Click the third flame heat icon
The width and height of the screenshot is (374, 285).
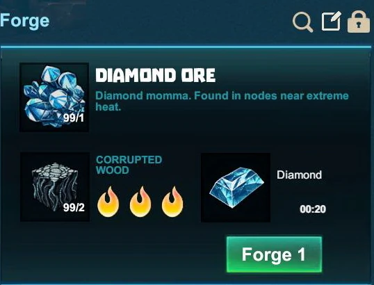(172, 202)
